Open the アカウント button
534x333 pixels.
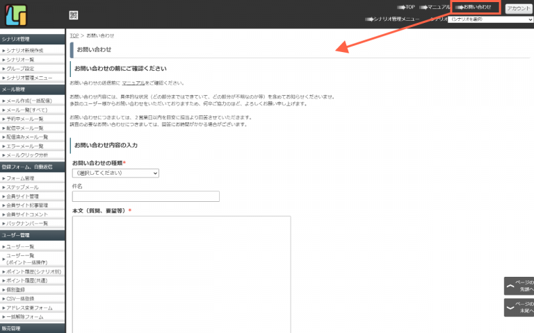coord(519,8)
